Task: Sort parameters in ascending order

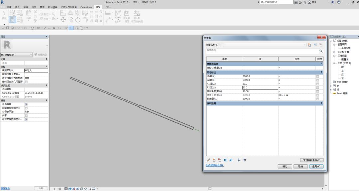Action: 239,160
